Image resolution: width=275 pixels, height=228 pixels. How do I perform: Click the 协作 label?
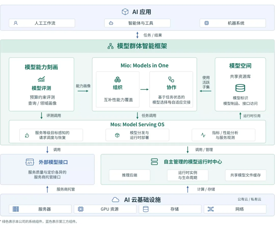pyautogui.click(x=171, y=87)
